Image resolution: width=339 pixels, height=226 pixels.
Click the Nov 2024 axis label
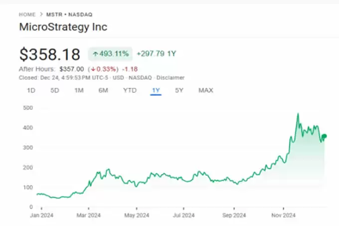click(283, 216)
